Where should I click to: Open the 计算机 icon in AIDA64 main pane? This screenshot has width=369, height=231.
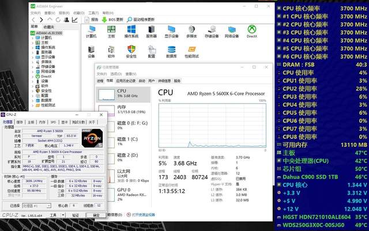[x=91, y=32]
